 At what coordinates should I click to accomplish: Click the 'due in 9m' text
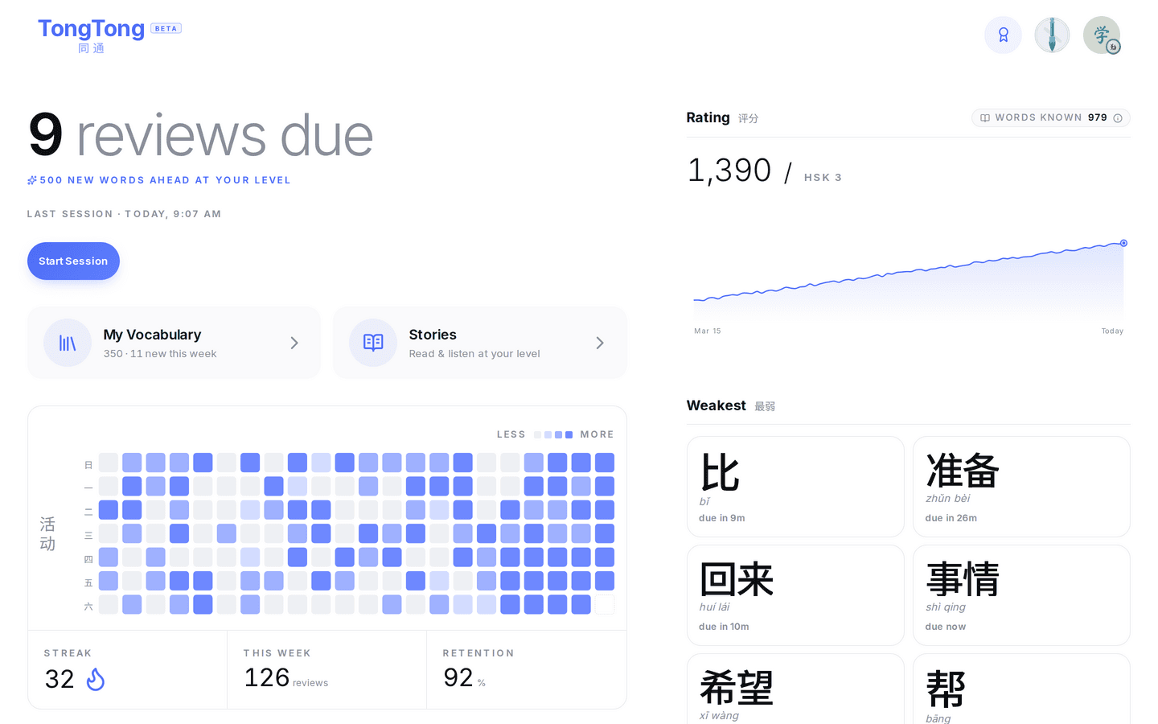point(722,518)
